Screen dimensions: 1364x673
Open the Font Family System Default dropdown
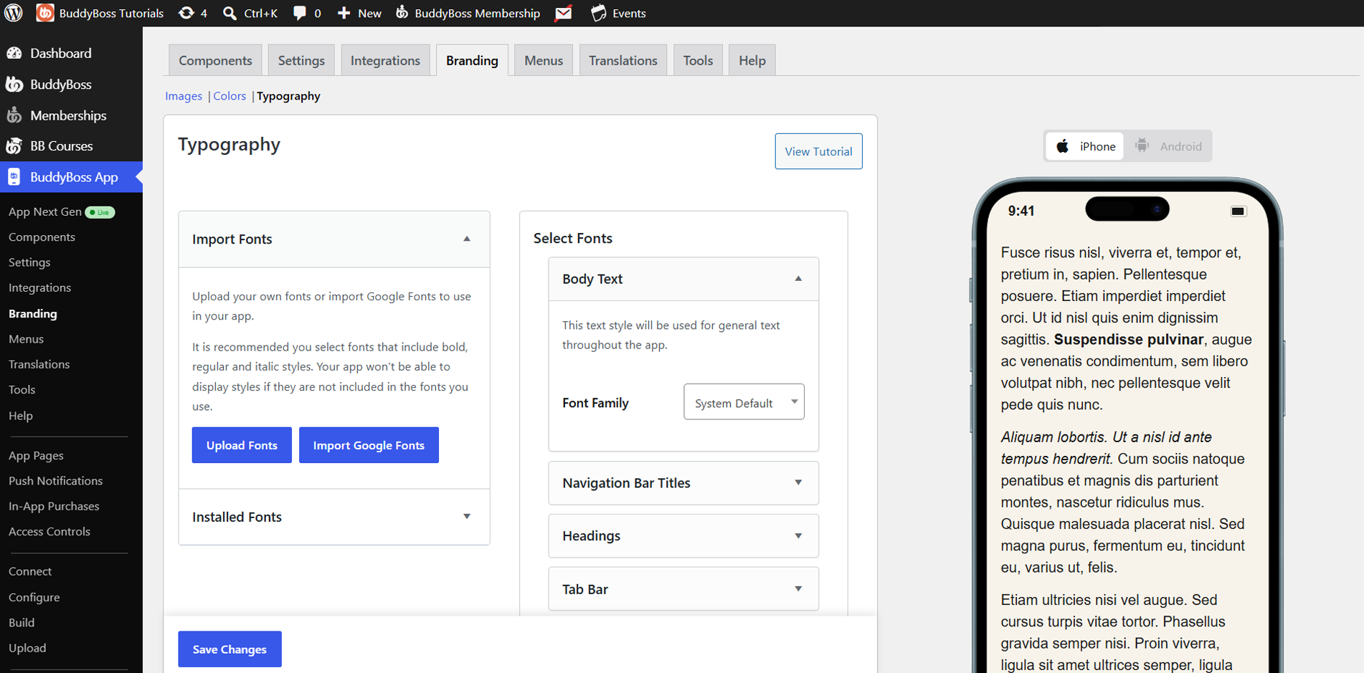(744, 402)
